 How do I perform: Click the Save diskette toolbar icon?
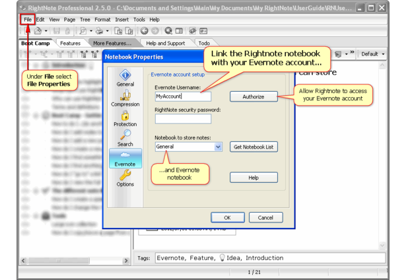pos(57,31)
